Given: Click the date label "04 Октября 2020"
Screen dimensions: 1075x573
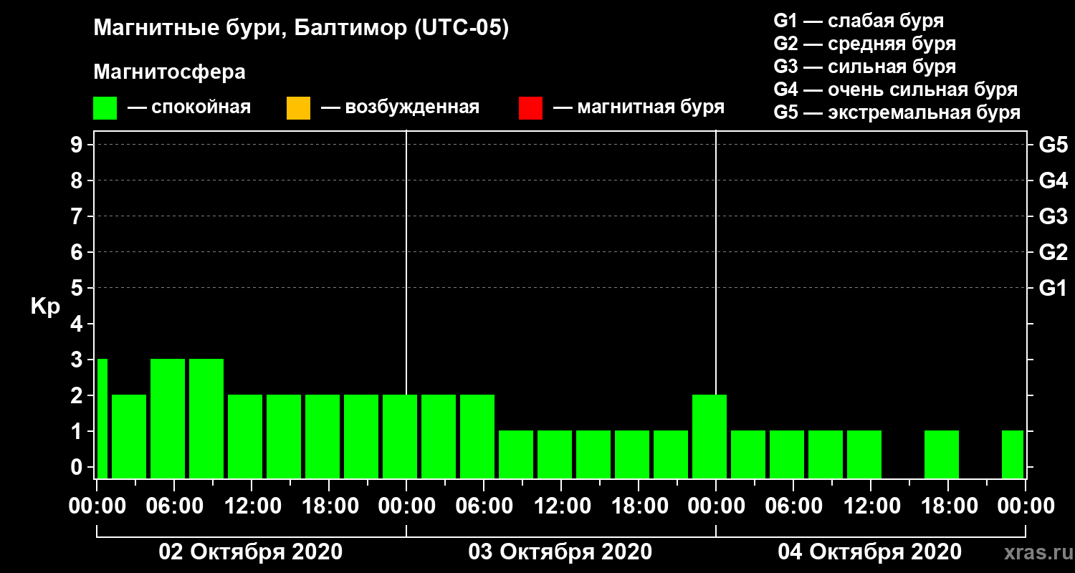Looking at the screenshot, I should 870,552.
